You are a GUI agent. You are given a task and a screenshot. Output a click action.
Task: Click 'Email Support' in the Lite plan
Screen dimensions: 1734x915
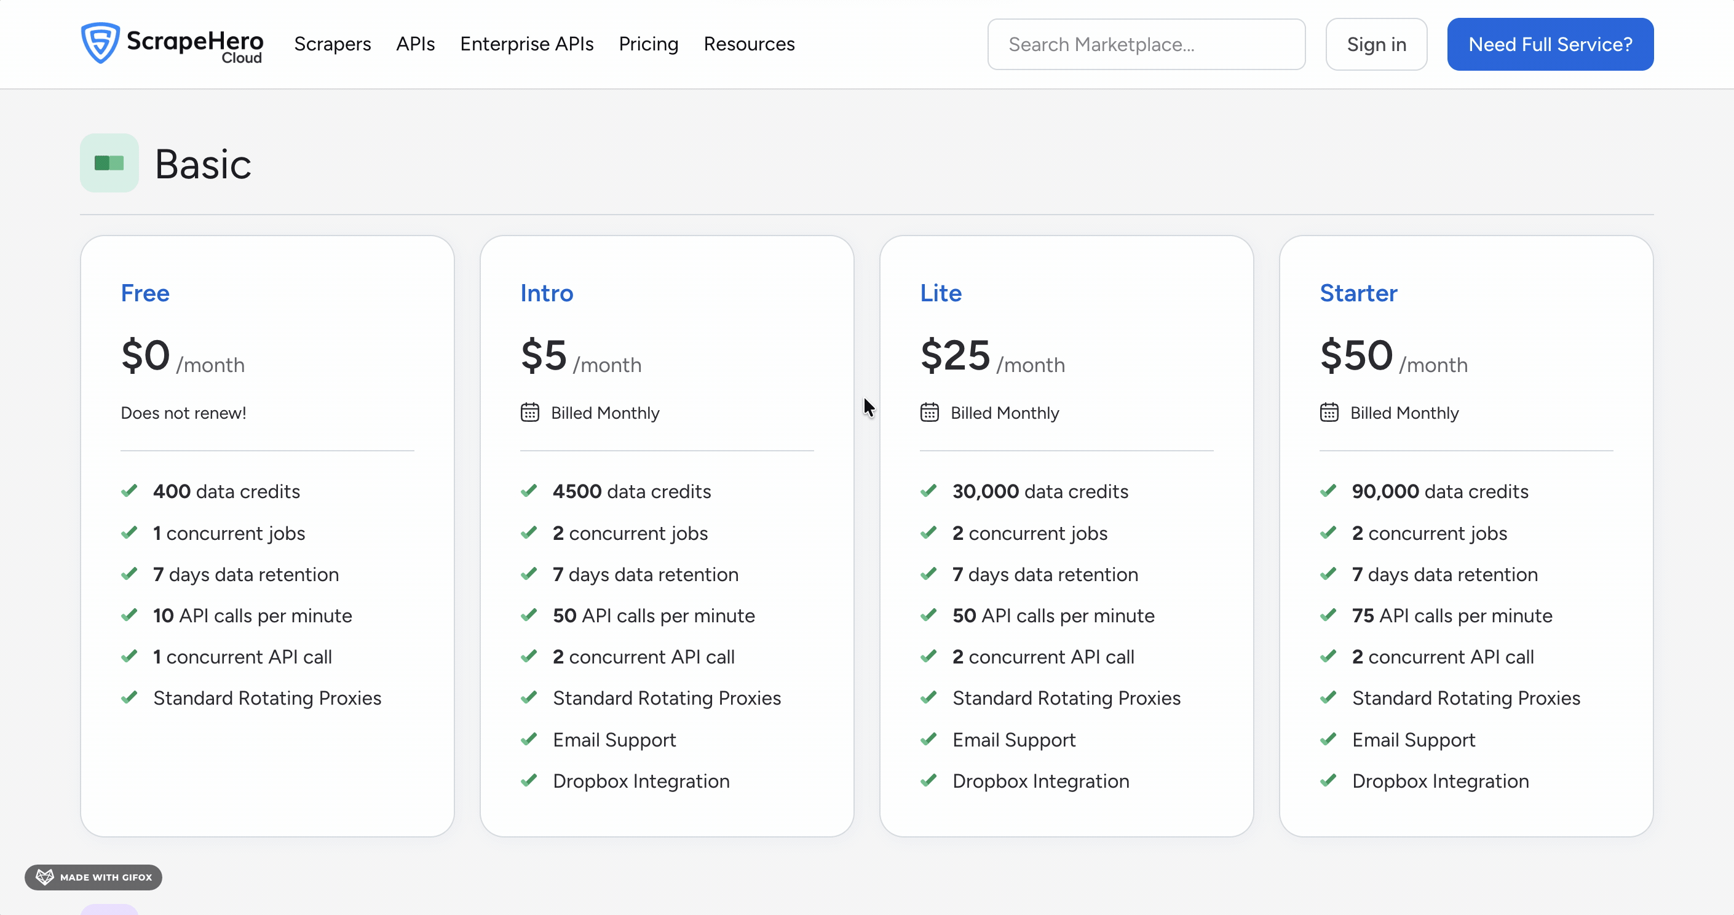1014,740
